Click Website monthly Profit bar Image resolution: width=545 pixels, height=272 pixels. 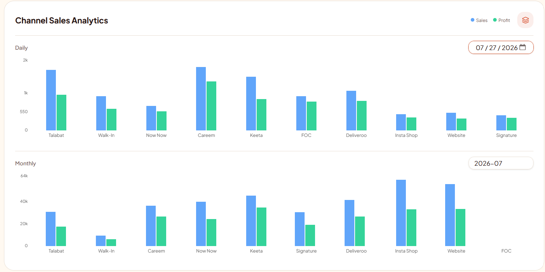click(x=460, y=228)
